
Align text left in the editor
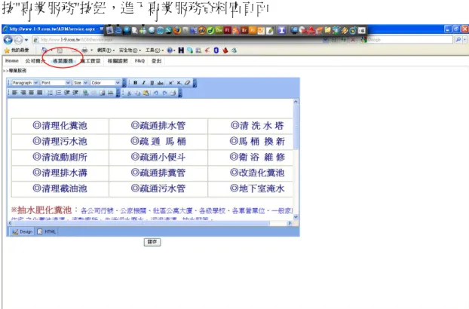pyautogui.click(x=14, y=93)
